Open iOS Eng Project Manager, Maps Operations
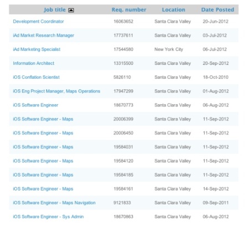The height and width of the screenshot is (226, 249). [x=56, y=91]
